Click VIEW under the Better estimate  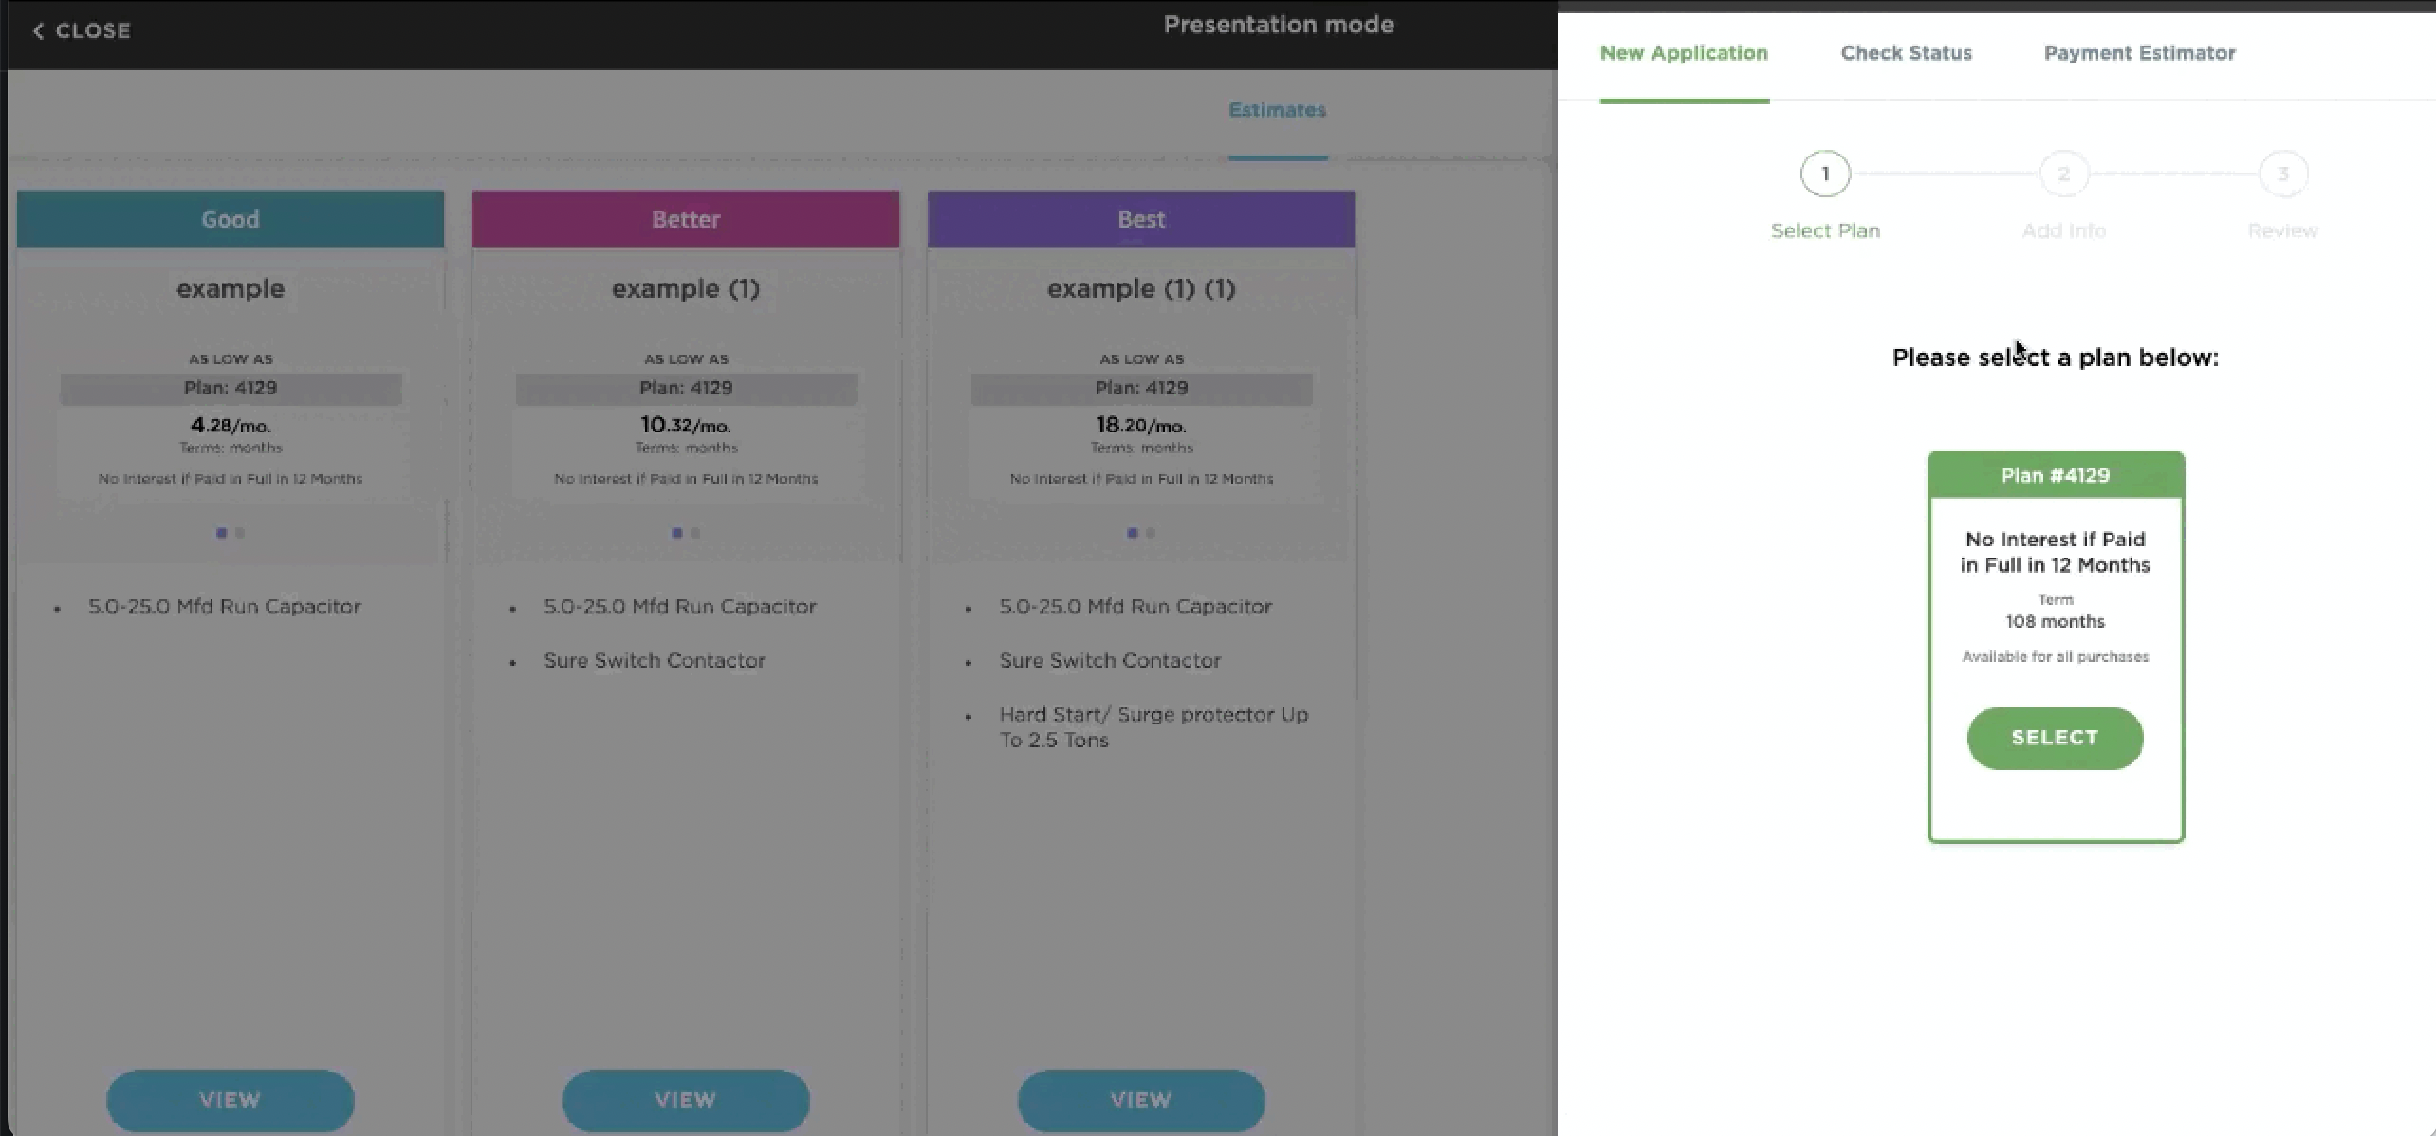pyautogui.click(x=686, y=1100)
